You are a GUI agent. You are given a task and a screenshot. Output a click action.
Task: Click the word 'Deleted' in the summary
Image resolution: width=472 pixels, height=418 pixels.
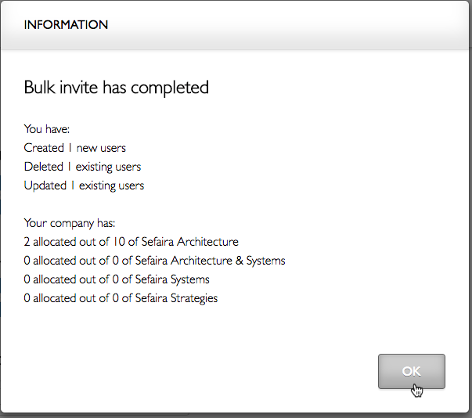[x=44, y=167]
